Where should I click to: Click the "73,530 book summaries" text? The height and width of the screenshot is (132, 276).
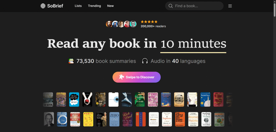point(106,61)
